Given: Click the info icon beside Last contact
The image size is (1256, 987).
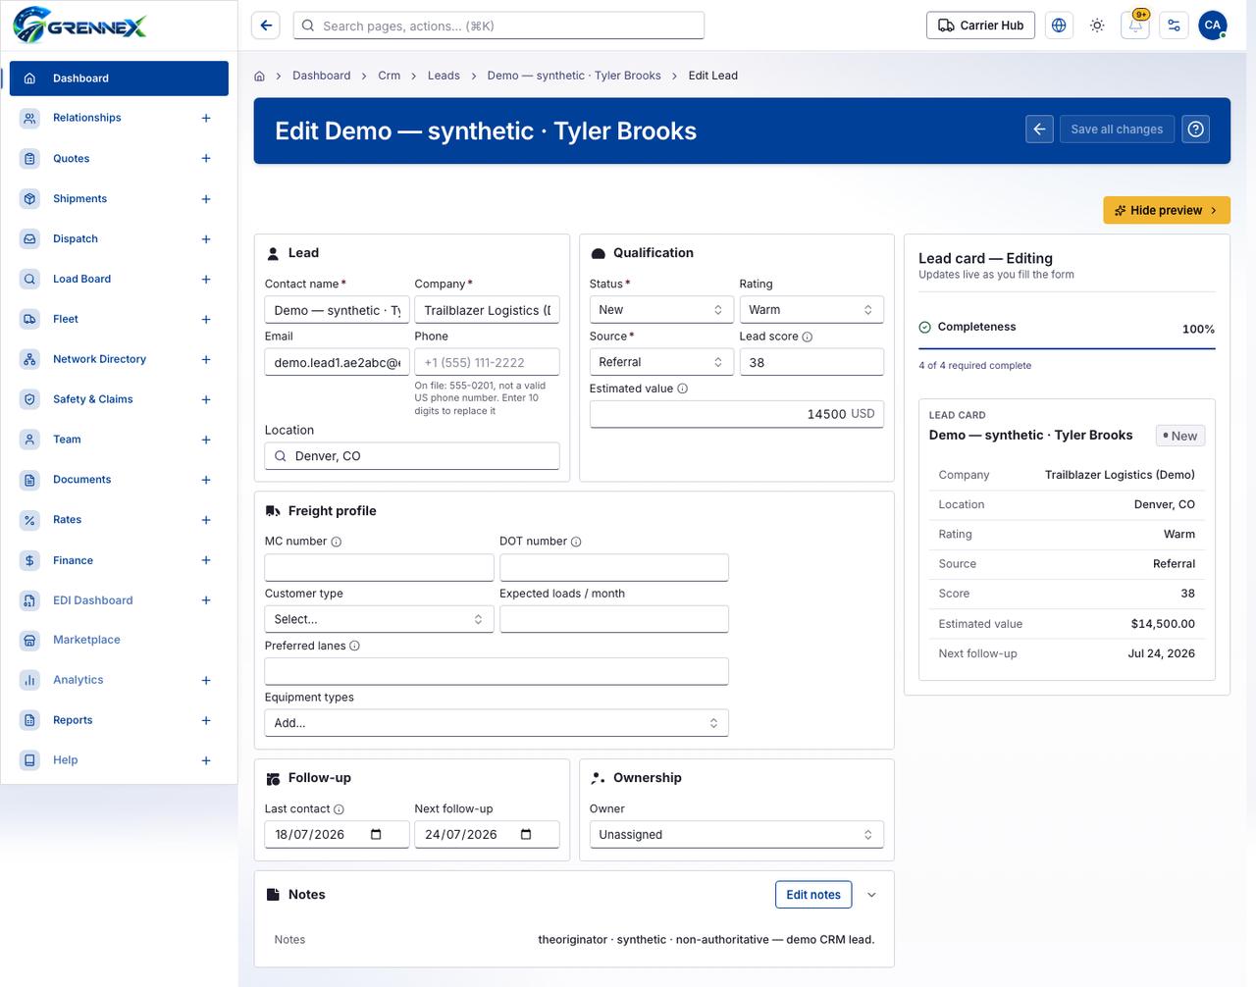Looking at the screenshot, I should point(339,809).
